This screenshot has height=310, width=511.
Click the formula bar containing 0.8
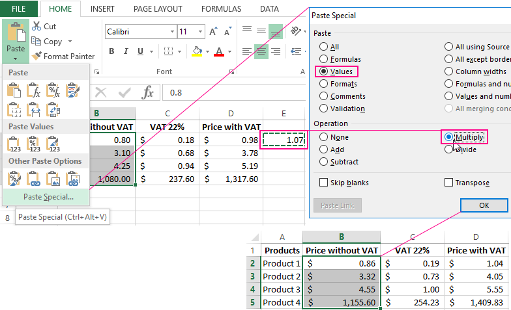(228, 92)
